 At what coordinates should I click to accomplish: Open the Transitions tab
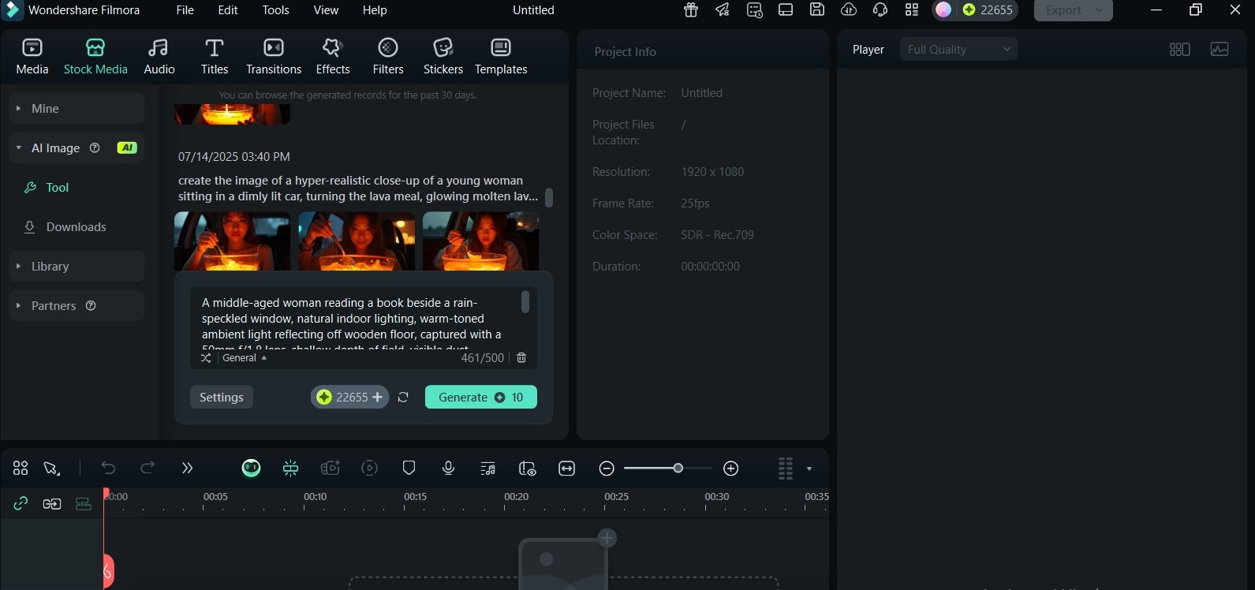point(273,57)
